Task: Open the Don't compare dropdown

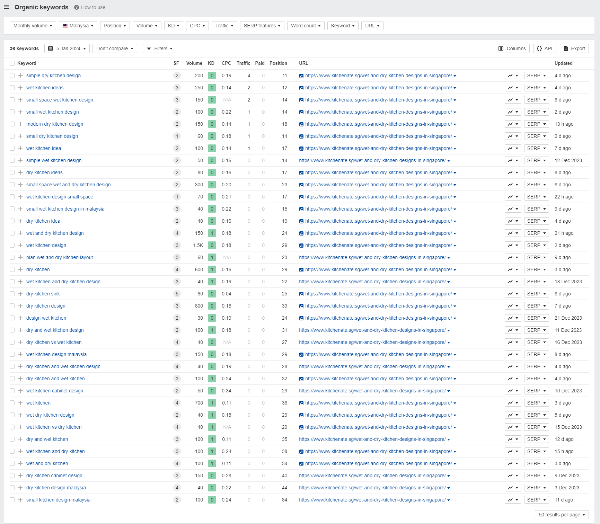Action: tap(115, 48)
